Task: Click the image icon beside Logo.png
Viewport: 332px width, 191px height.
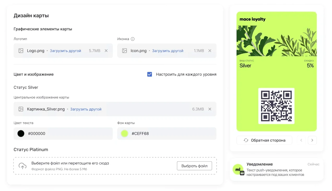Action: pyautogui.click(x=21, y=51)
